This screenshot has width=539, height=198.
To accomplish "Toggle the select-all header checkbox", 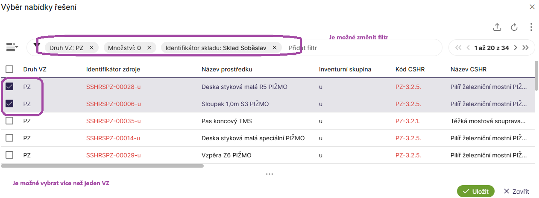I will click(9, 69).
